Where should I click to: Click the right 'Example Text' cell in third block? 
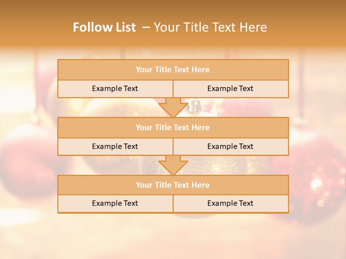coord(231,204)
